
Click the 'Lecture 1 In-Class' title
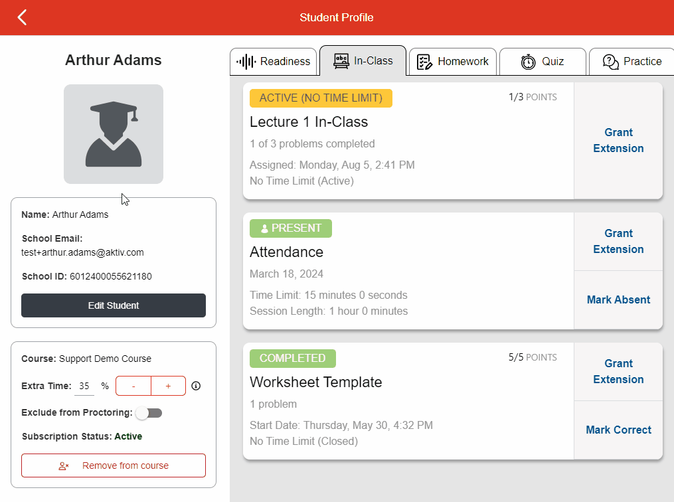pyautogui.click(x=309, y=122)
